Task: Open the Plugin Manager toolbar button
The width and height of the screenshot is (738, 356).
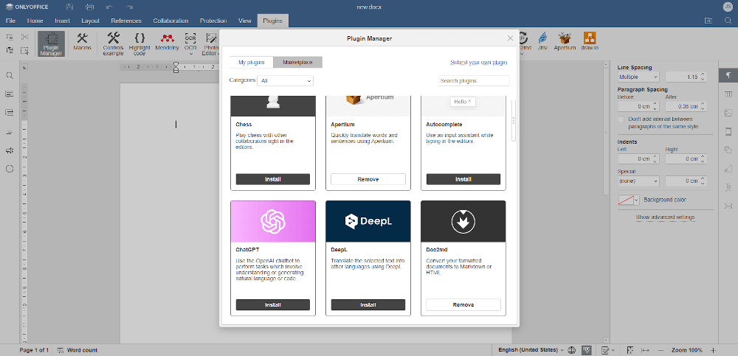Action: (51, 43)
